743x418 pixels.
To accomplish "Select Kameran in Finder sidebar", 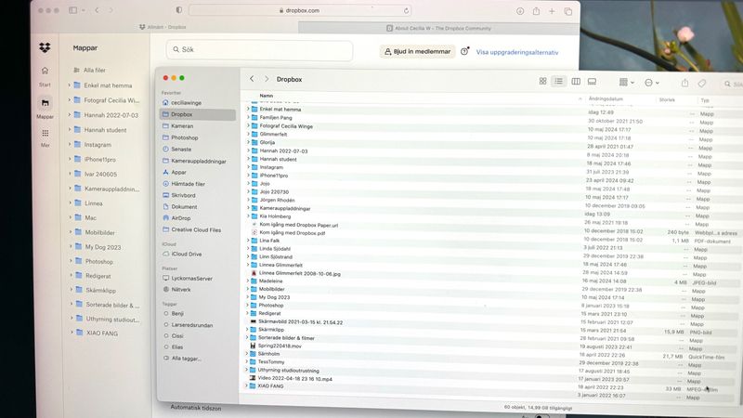I will pos(182,126).
